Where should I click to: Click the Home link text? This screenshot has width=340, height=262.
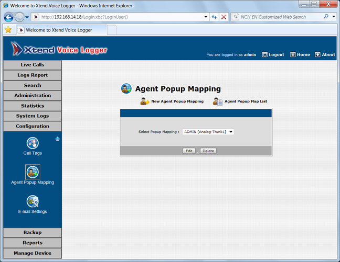(x=303, y=54)
